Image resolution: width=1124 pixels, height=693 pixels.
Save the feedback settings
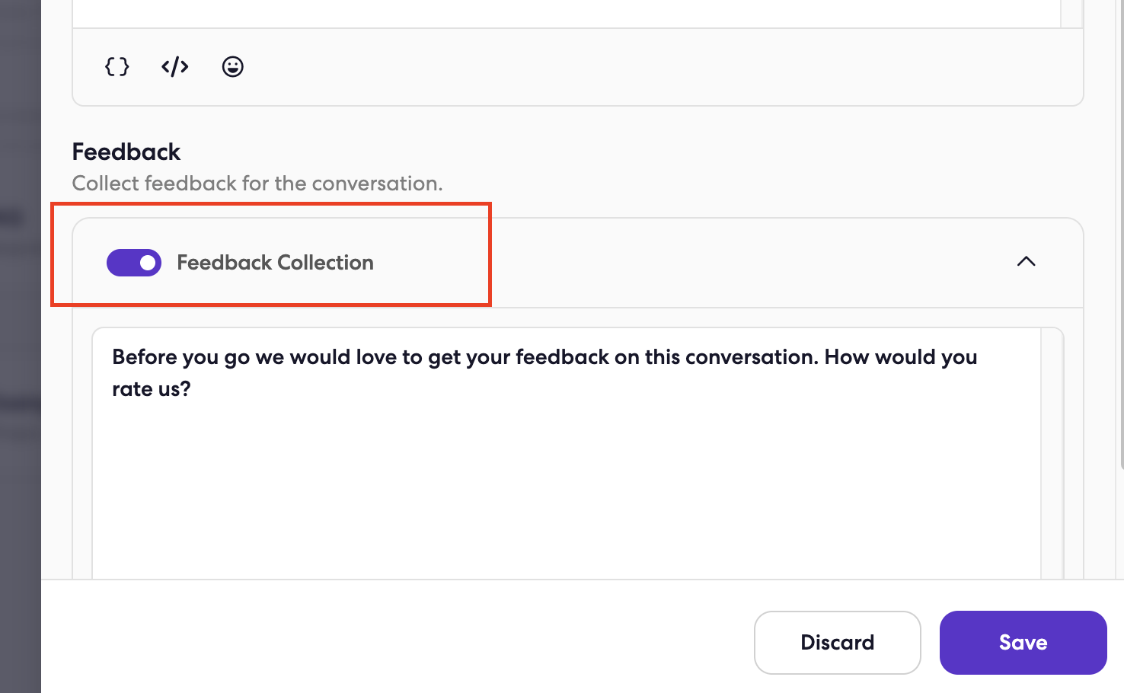[1023, 643]
